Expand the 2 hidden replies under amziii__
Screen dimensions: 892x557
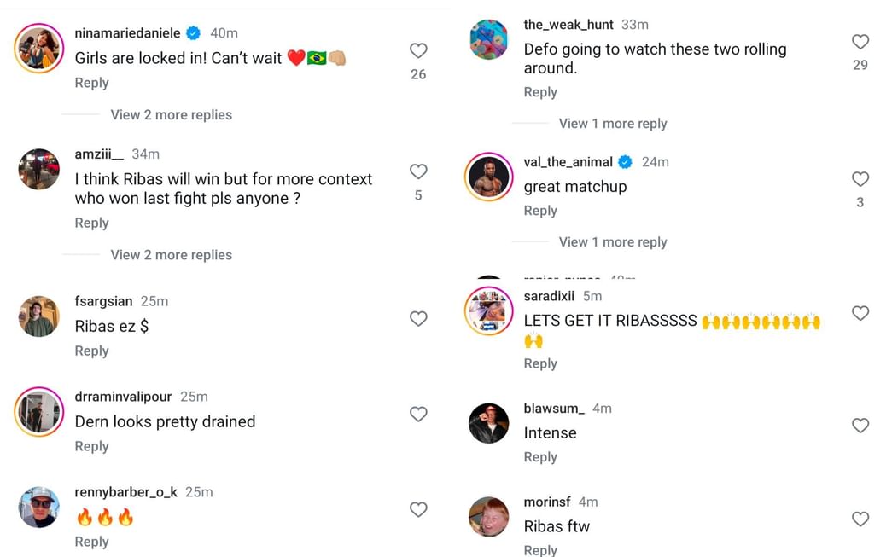(171, 254)
